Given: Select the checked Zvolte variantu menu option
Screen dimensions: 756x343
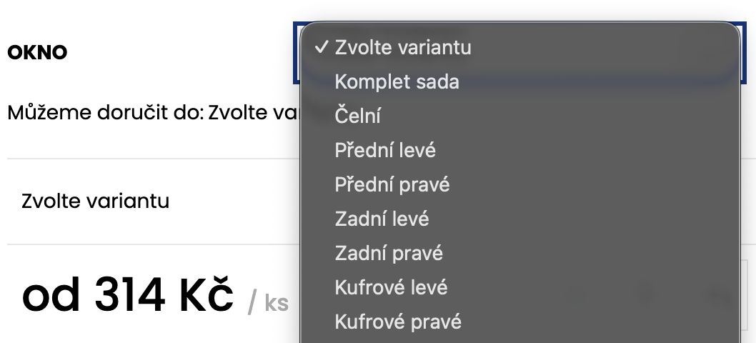Looking at the screenshot, I should click(403, 48).
